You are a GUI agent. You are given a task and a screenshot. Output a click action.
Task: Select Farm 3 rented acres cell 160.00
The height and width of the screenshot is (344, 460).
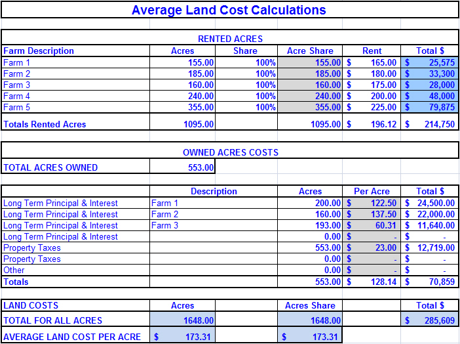click(182, 85)
